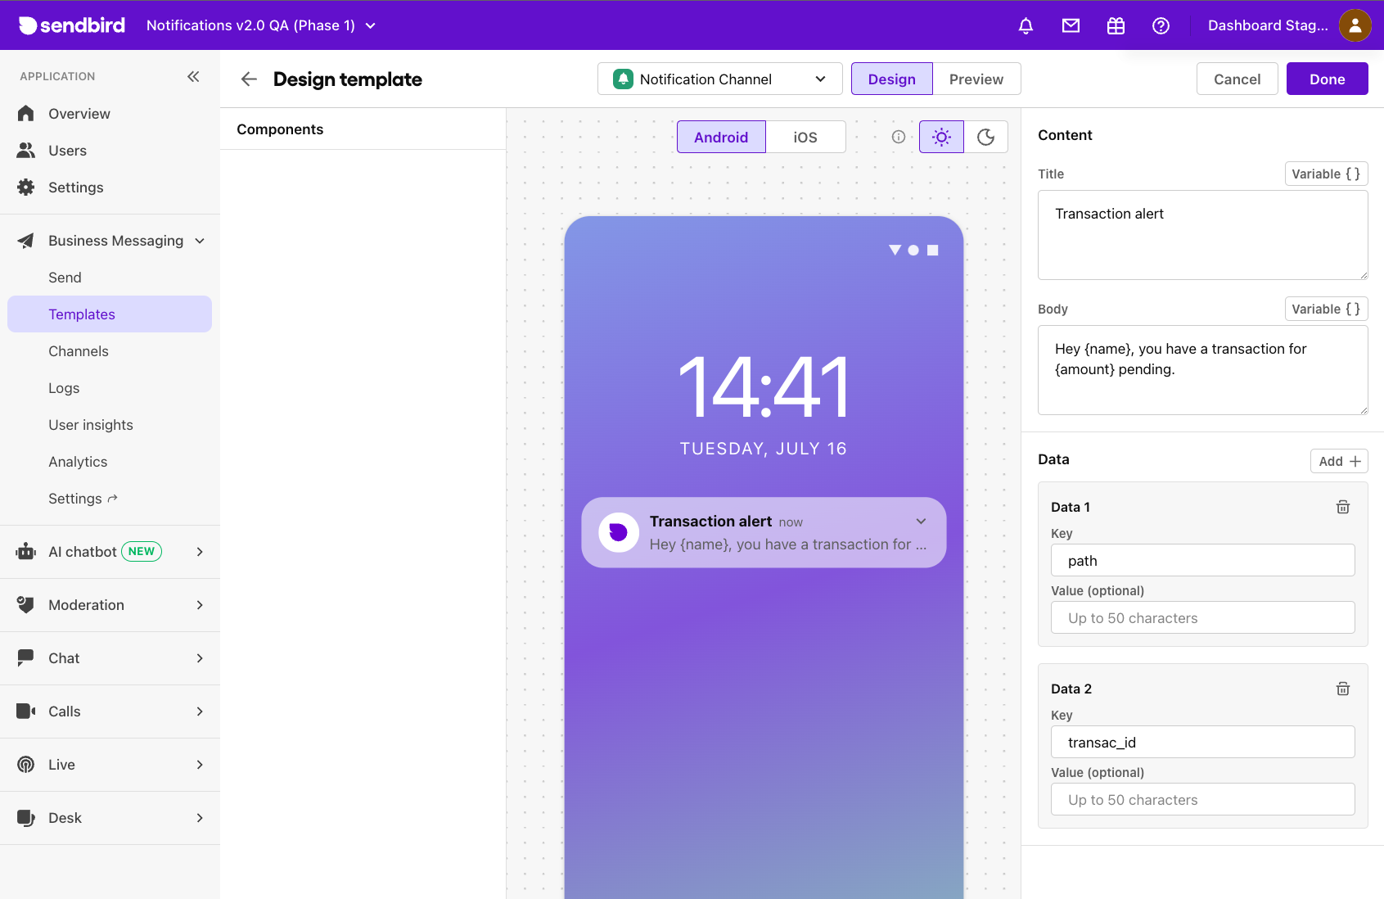
Task: Open help via the question mark icon
Action: [1160, 25]
